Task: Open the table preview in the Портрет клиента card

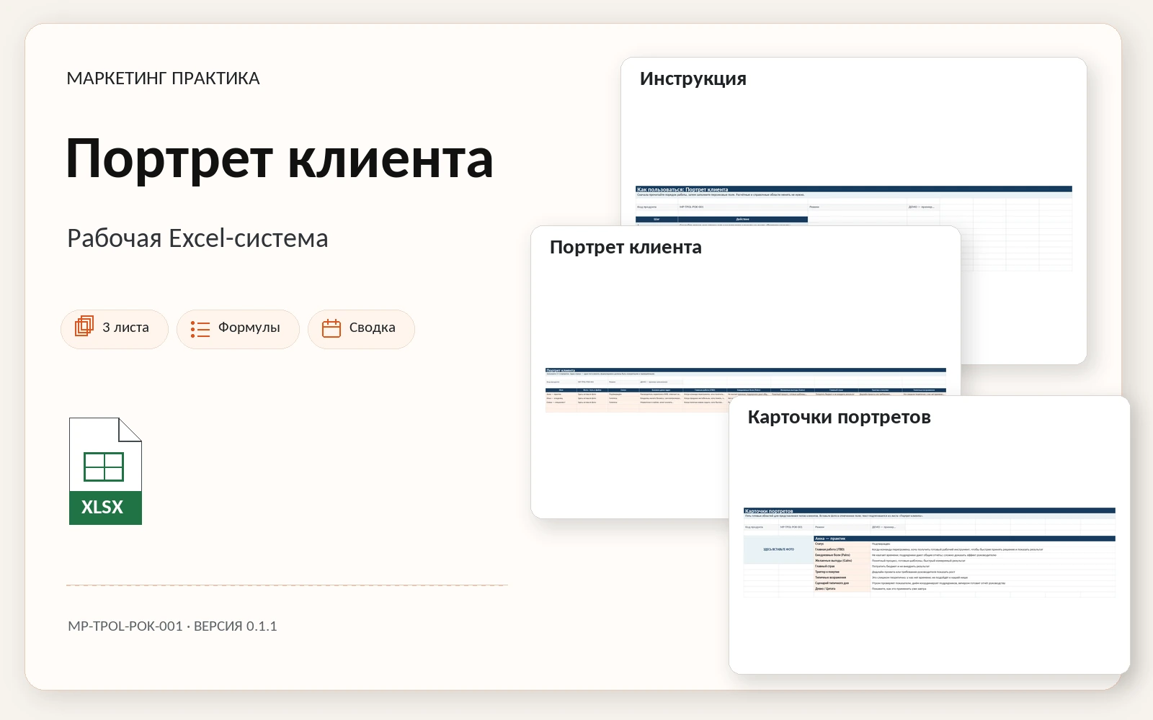Action: pos(746,390)
